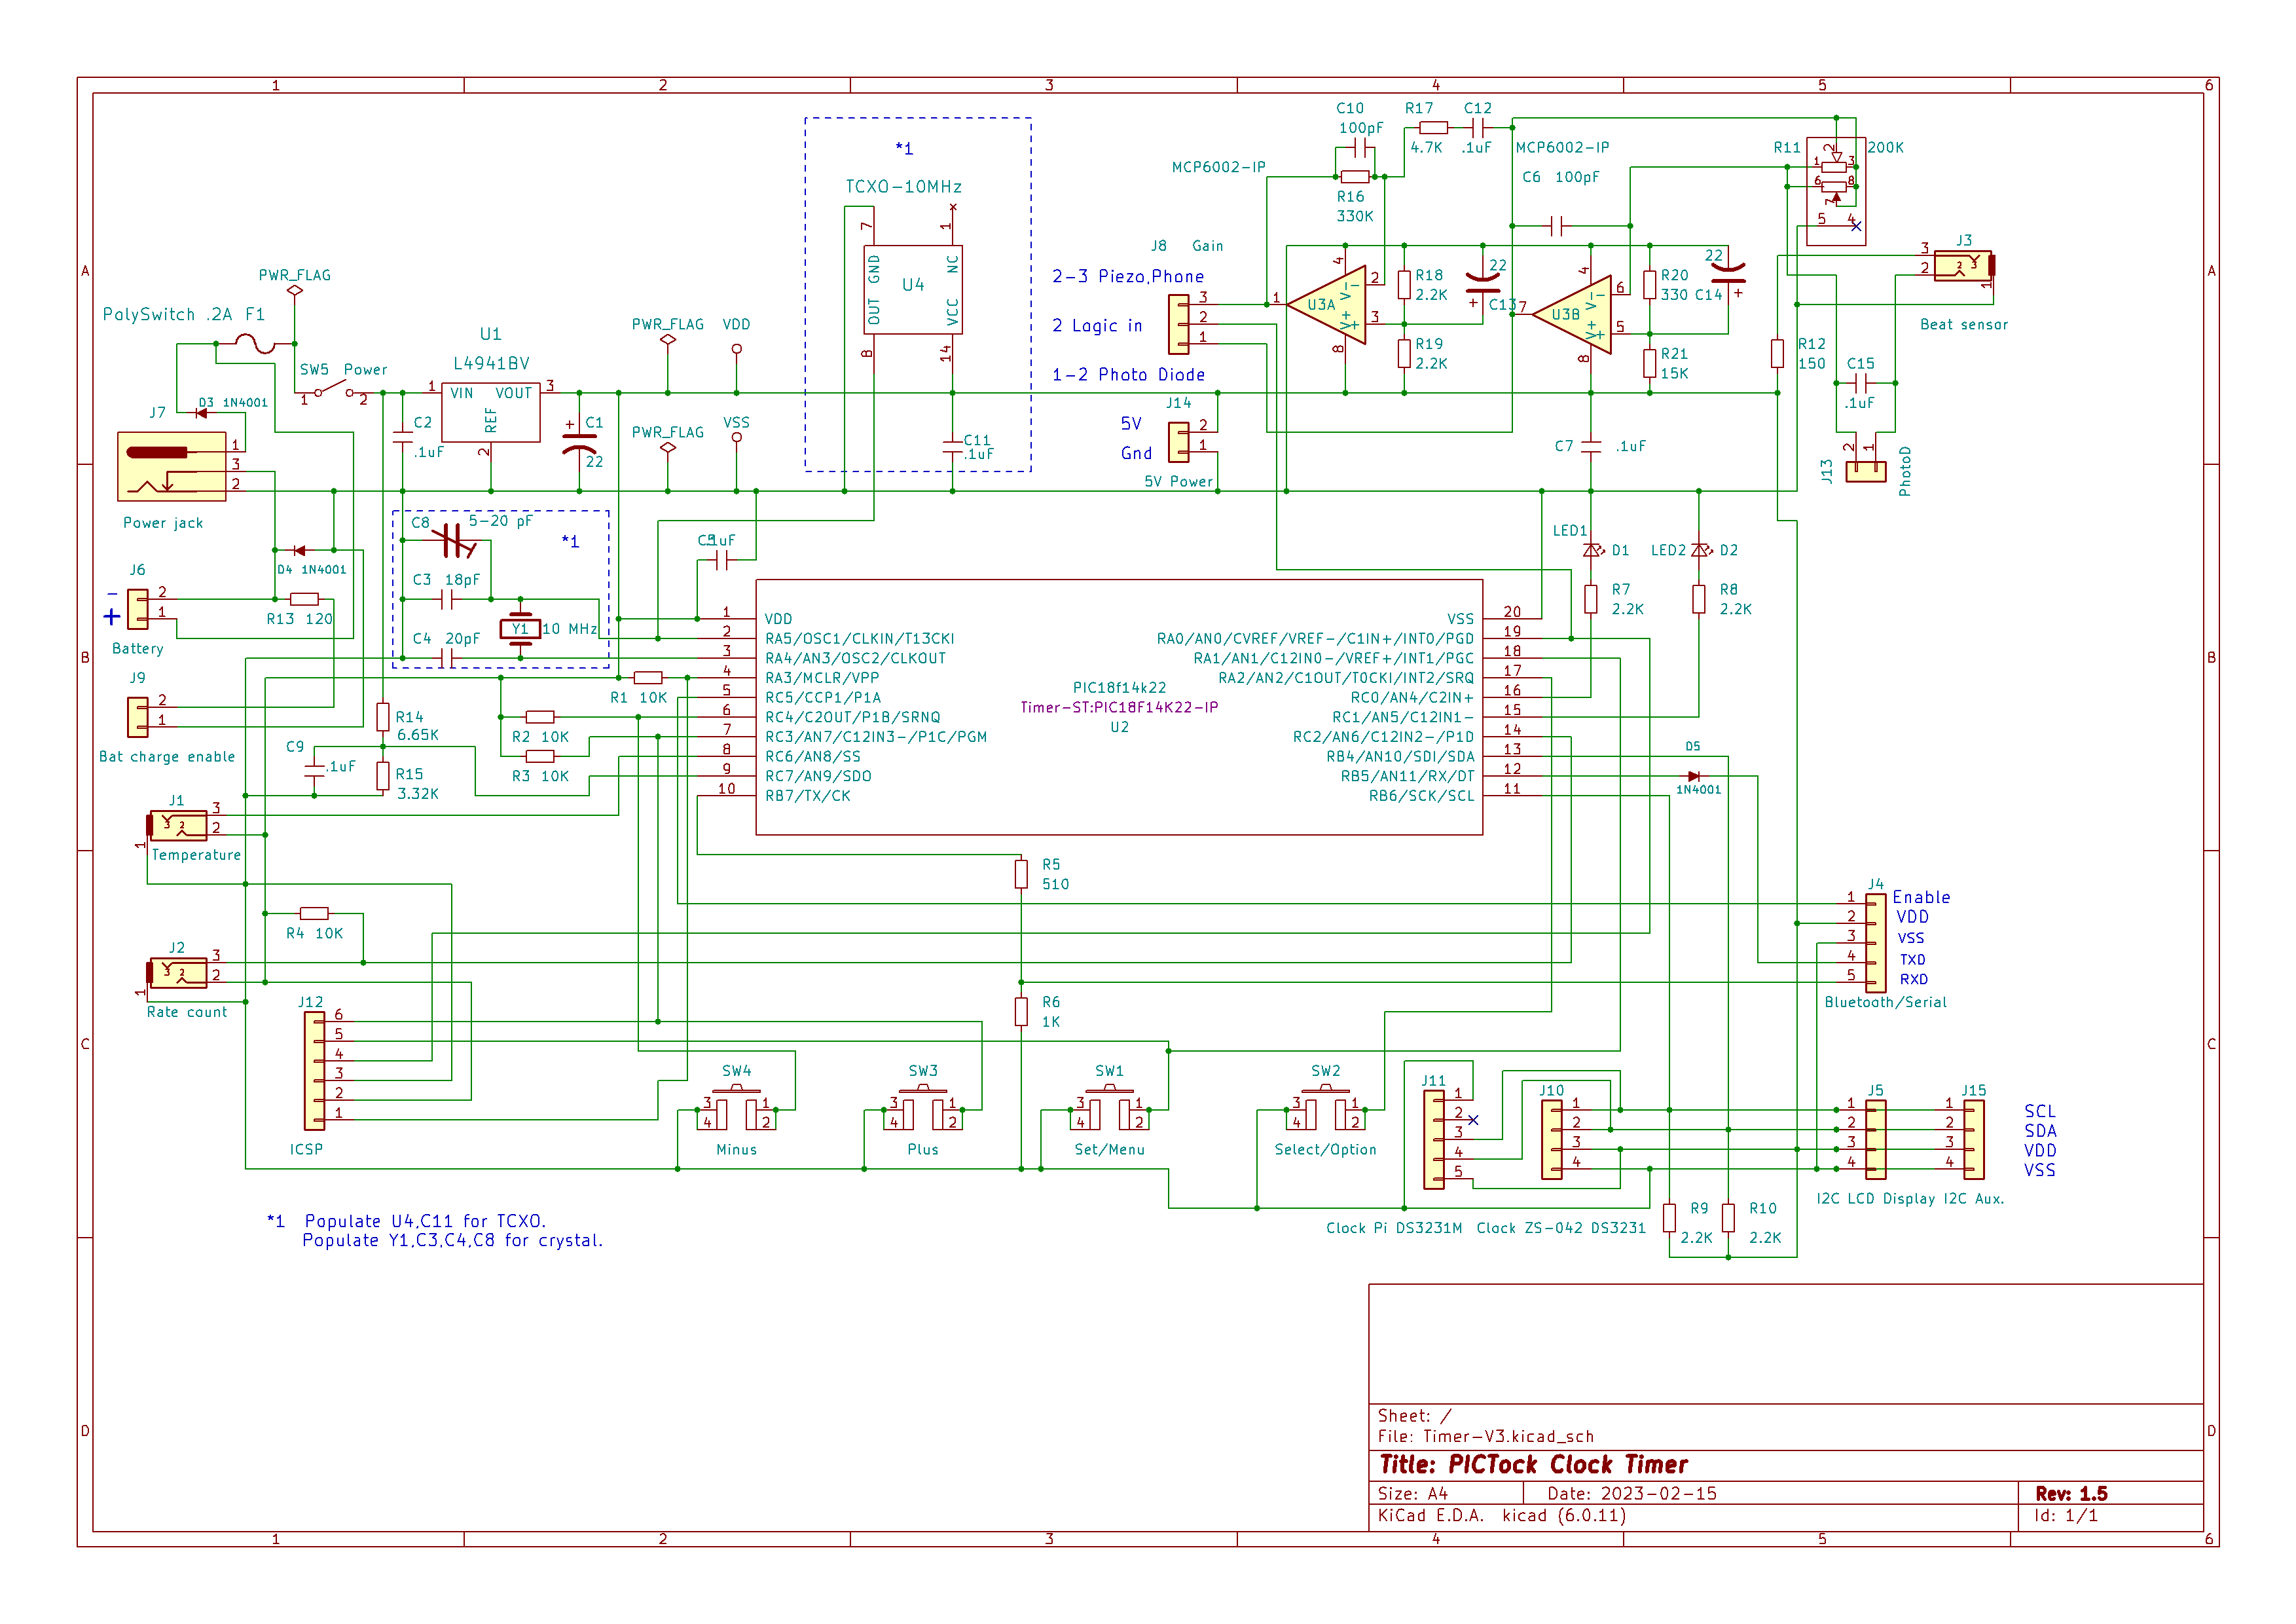Select the KiCad E.D.A. kicad (6.0.11) text
2296x1624 pixels.
click(x=1502, y=1516)
